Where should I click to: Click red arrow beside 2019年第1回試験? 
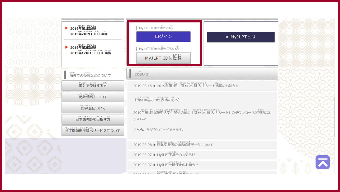[67, 28]
